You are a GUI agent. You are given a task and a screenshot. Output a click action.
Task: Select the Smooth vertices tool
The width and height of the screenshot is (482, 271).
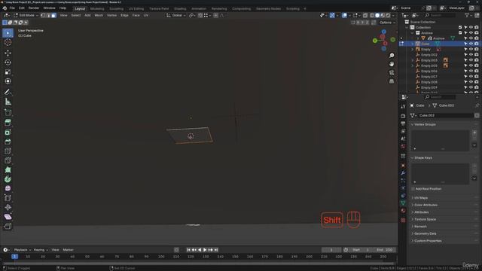click(x=8, y=188)
